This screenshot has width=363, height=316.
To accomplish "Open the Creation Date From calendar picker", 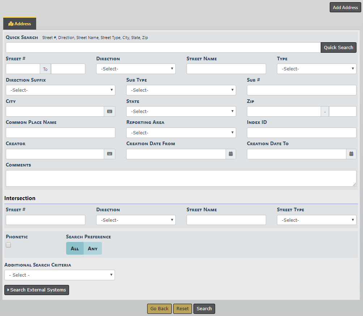I will point(231,154).
